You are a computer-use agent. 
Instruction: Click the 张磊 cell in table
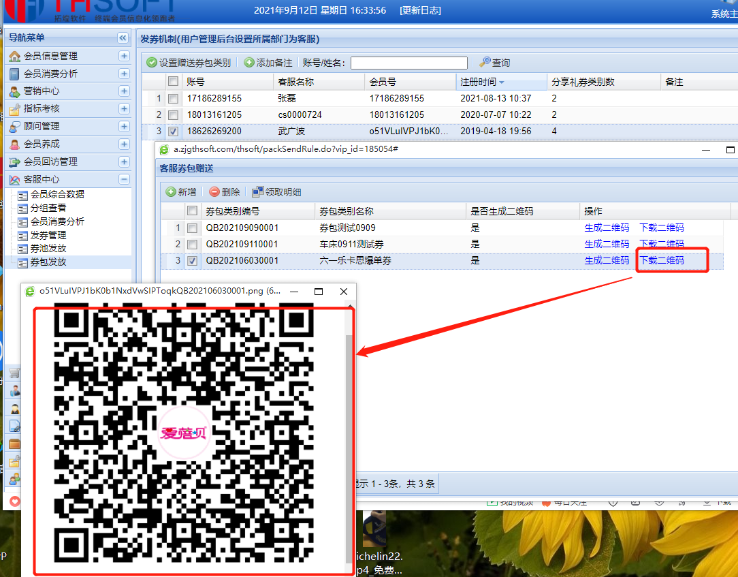[x=287, y=99]
